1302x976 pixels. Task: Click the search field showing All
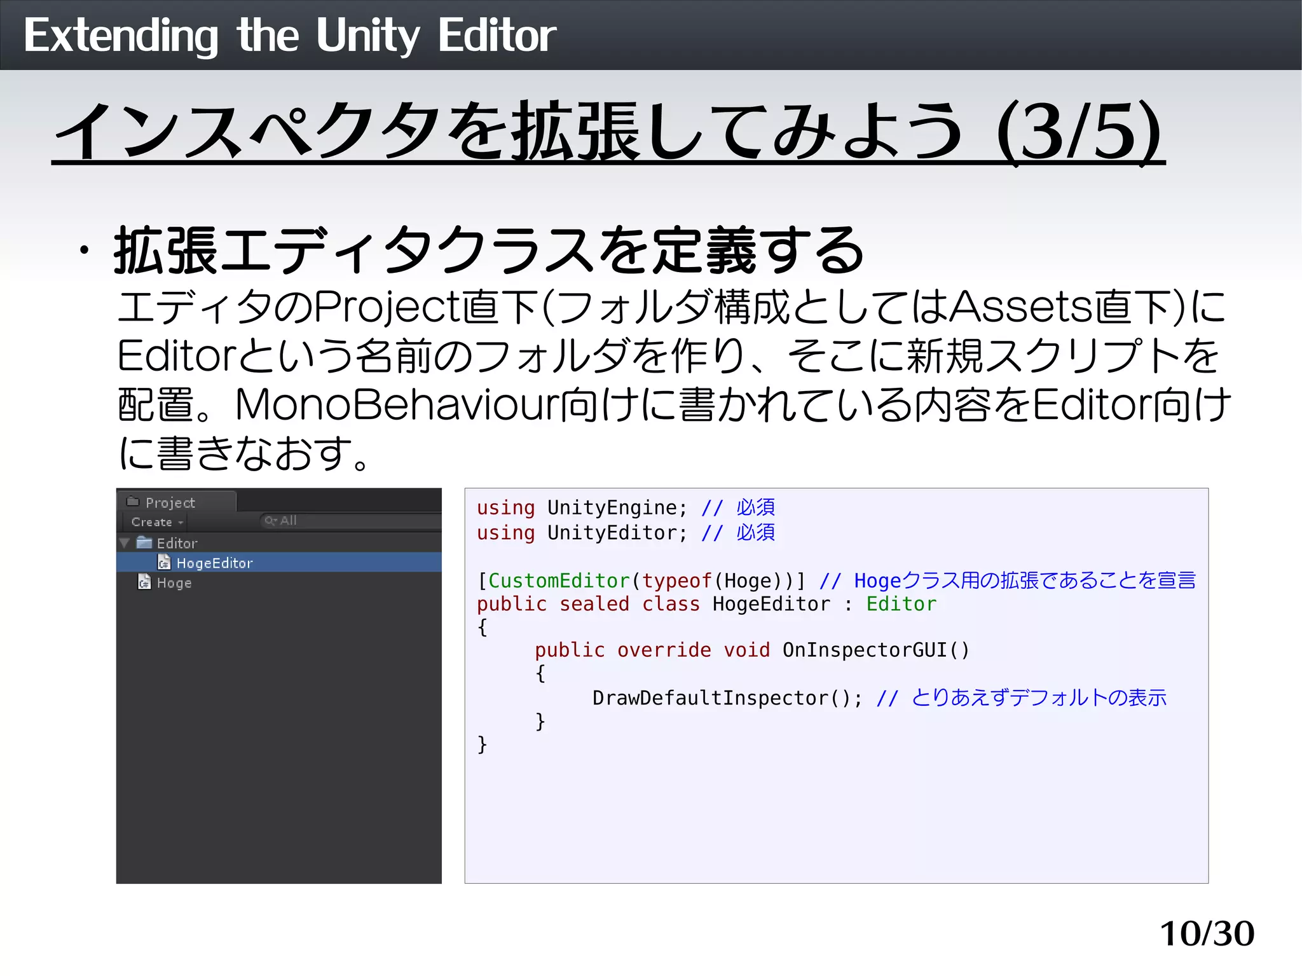point(351,521)
